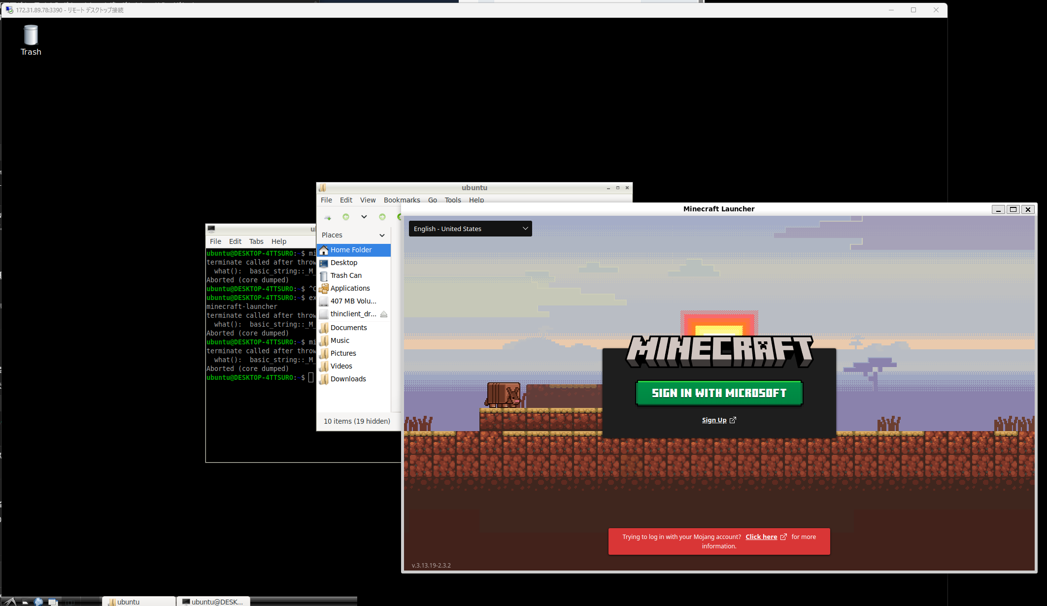Click the Minecraft Launcher title bar text
1047x606 pixels.
point(719,209)
